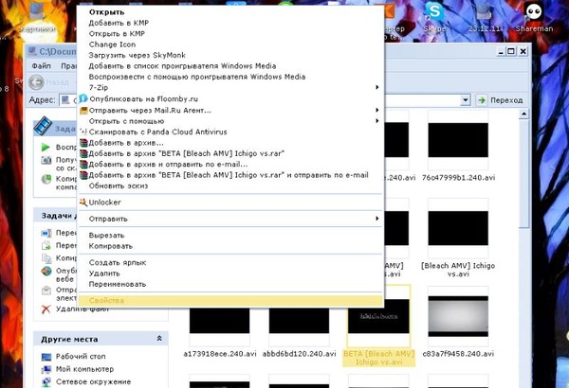Select Создать ярлык entry
This screenshot has height=388, width=569.
[x=118, y=263]
